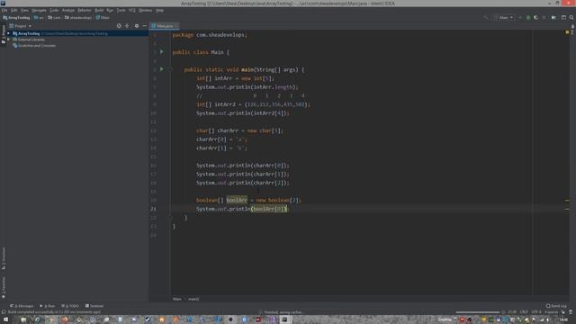Image resolution: width=576 pixels, height=324 pixels.
Task: Click the build project hammer icon
Action: point(486,18)
